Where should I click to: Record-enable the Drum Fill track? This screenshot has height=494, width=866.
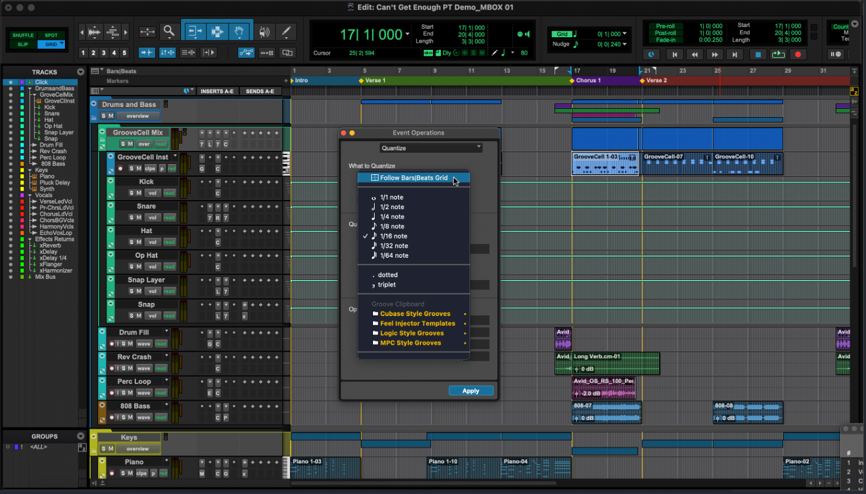click(x=112, y=344)
